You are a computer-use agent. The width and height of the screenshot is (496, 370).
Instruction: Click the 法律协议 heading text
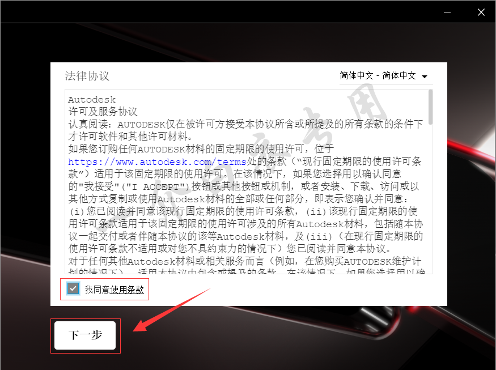tap(87, 76)
